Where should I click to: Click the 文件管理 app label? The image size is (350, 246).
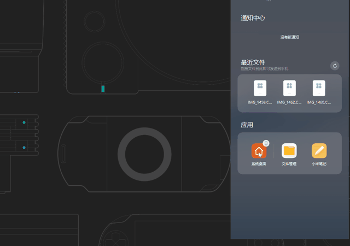click(289, 164)
